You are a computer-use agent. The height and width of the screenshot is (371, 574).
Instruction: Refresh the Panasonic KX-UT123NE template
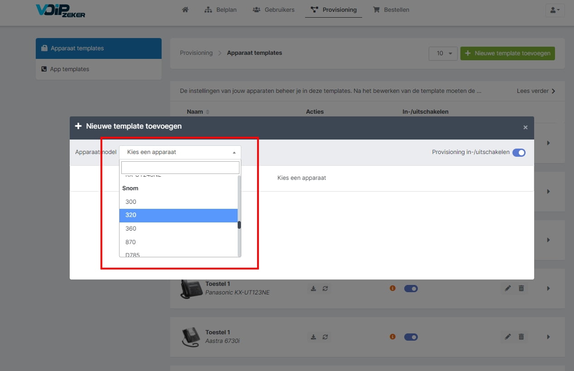click(x=325, y=289)
